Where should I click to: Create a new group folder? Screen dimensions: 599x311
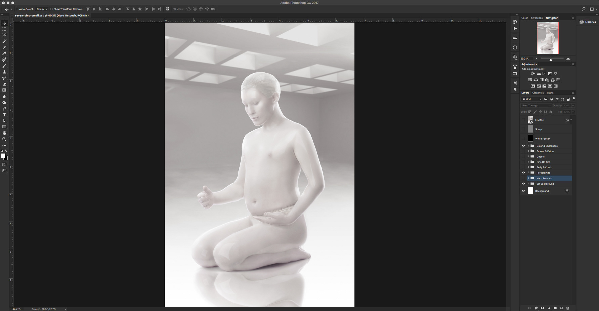555,308
